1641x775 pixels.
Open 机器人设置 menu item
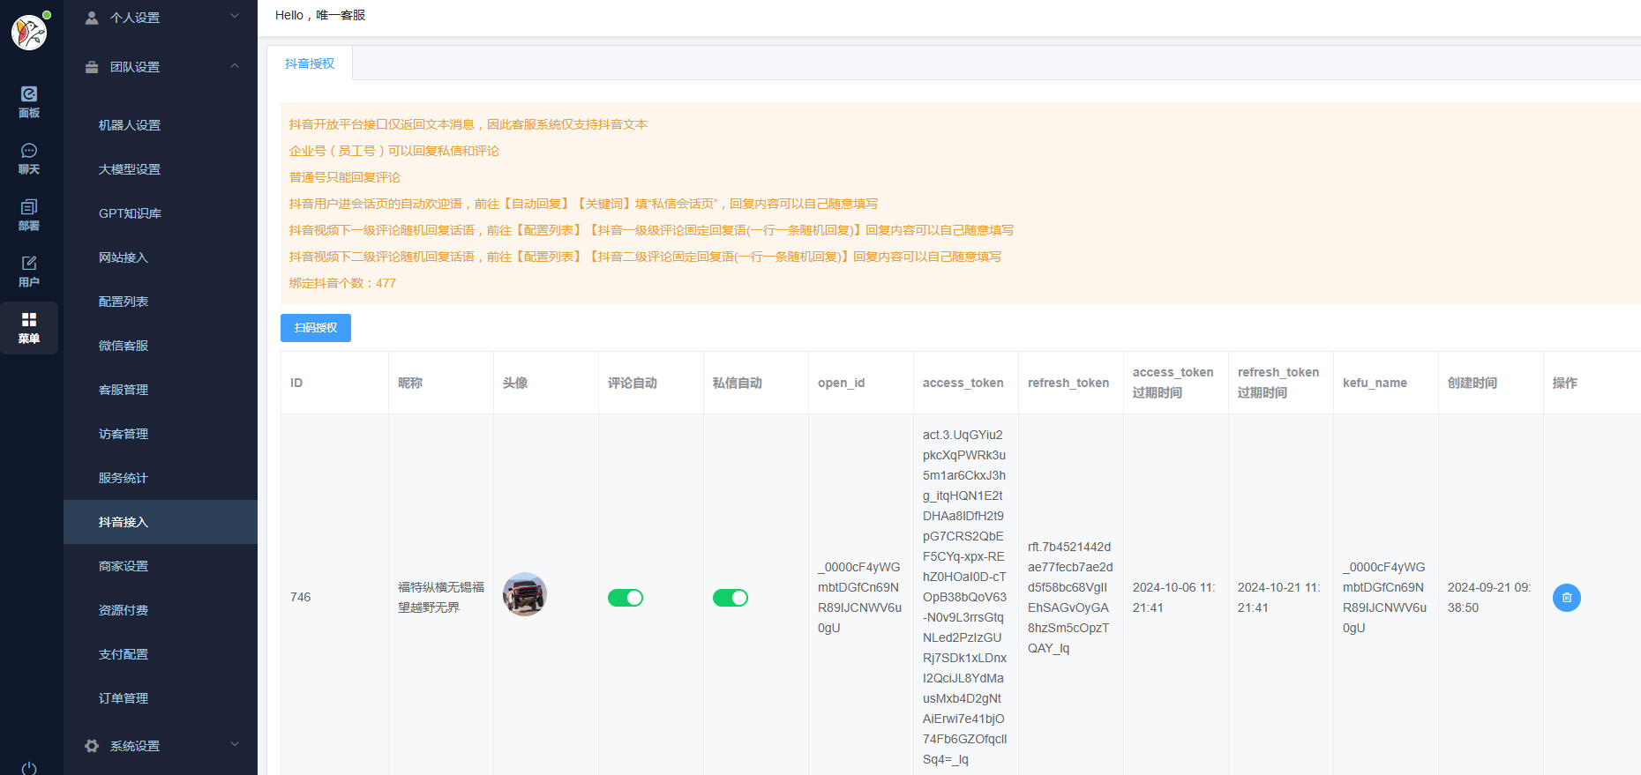tap(161, 125)
